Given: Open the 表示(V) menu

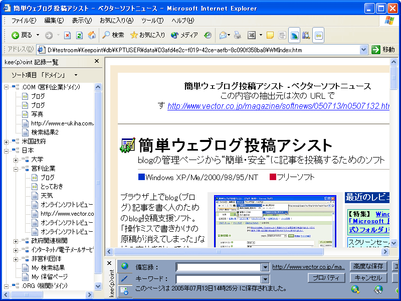Looking at the screenshot, I should pos(82,21).
